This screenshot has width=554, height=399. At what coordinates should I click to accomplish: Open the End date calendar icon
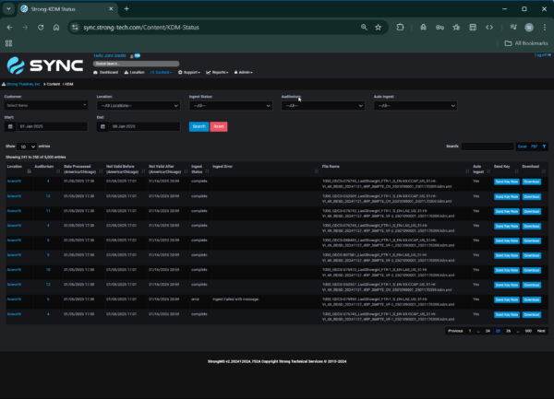(102, 125)
